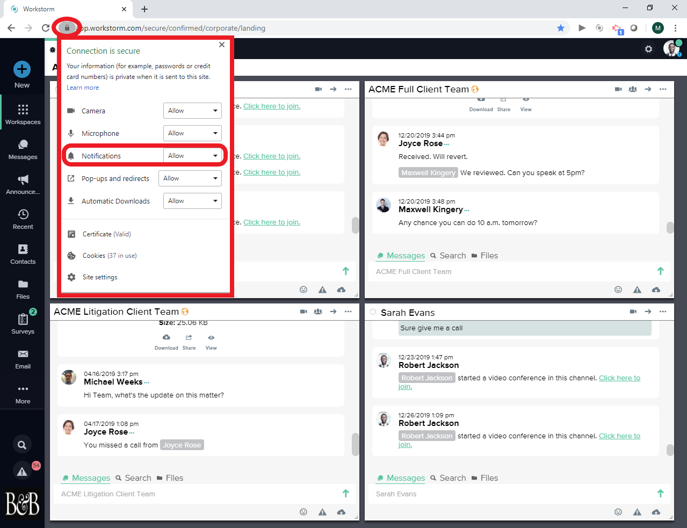The height and width of the screenshot is (528, 687).
Task: Join the 12/23/2019 Robert Jackson video conference link
Action: pyautogui.click(x=619, y=378)
